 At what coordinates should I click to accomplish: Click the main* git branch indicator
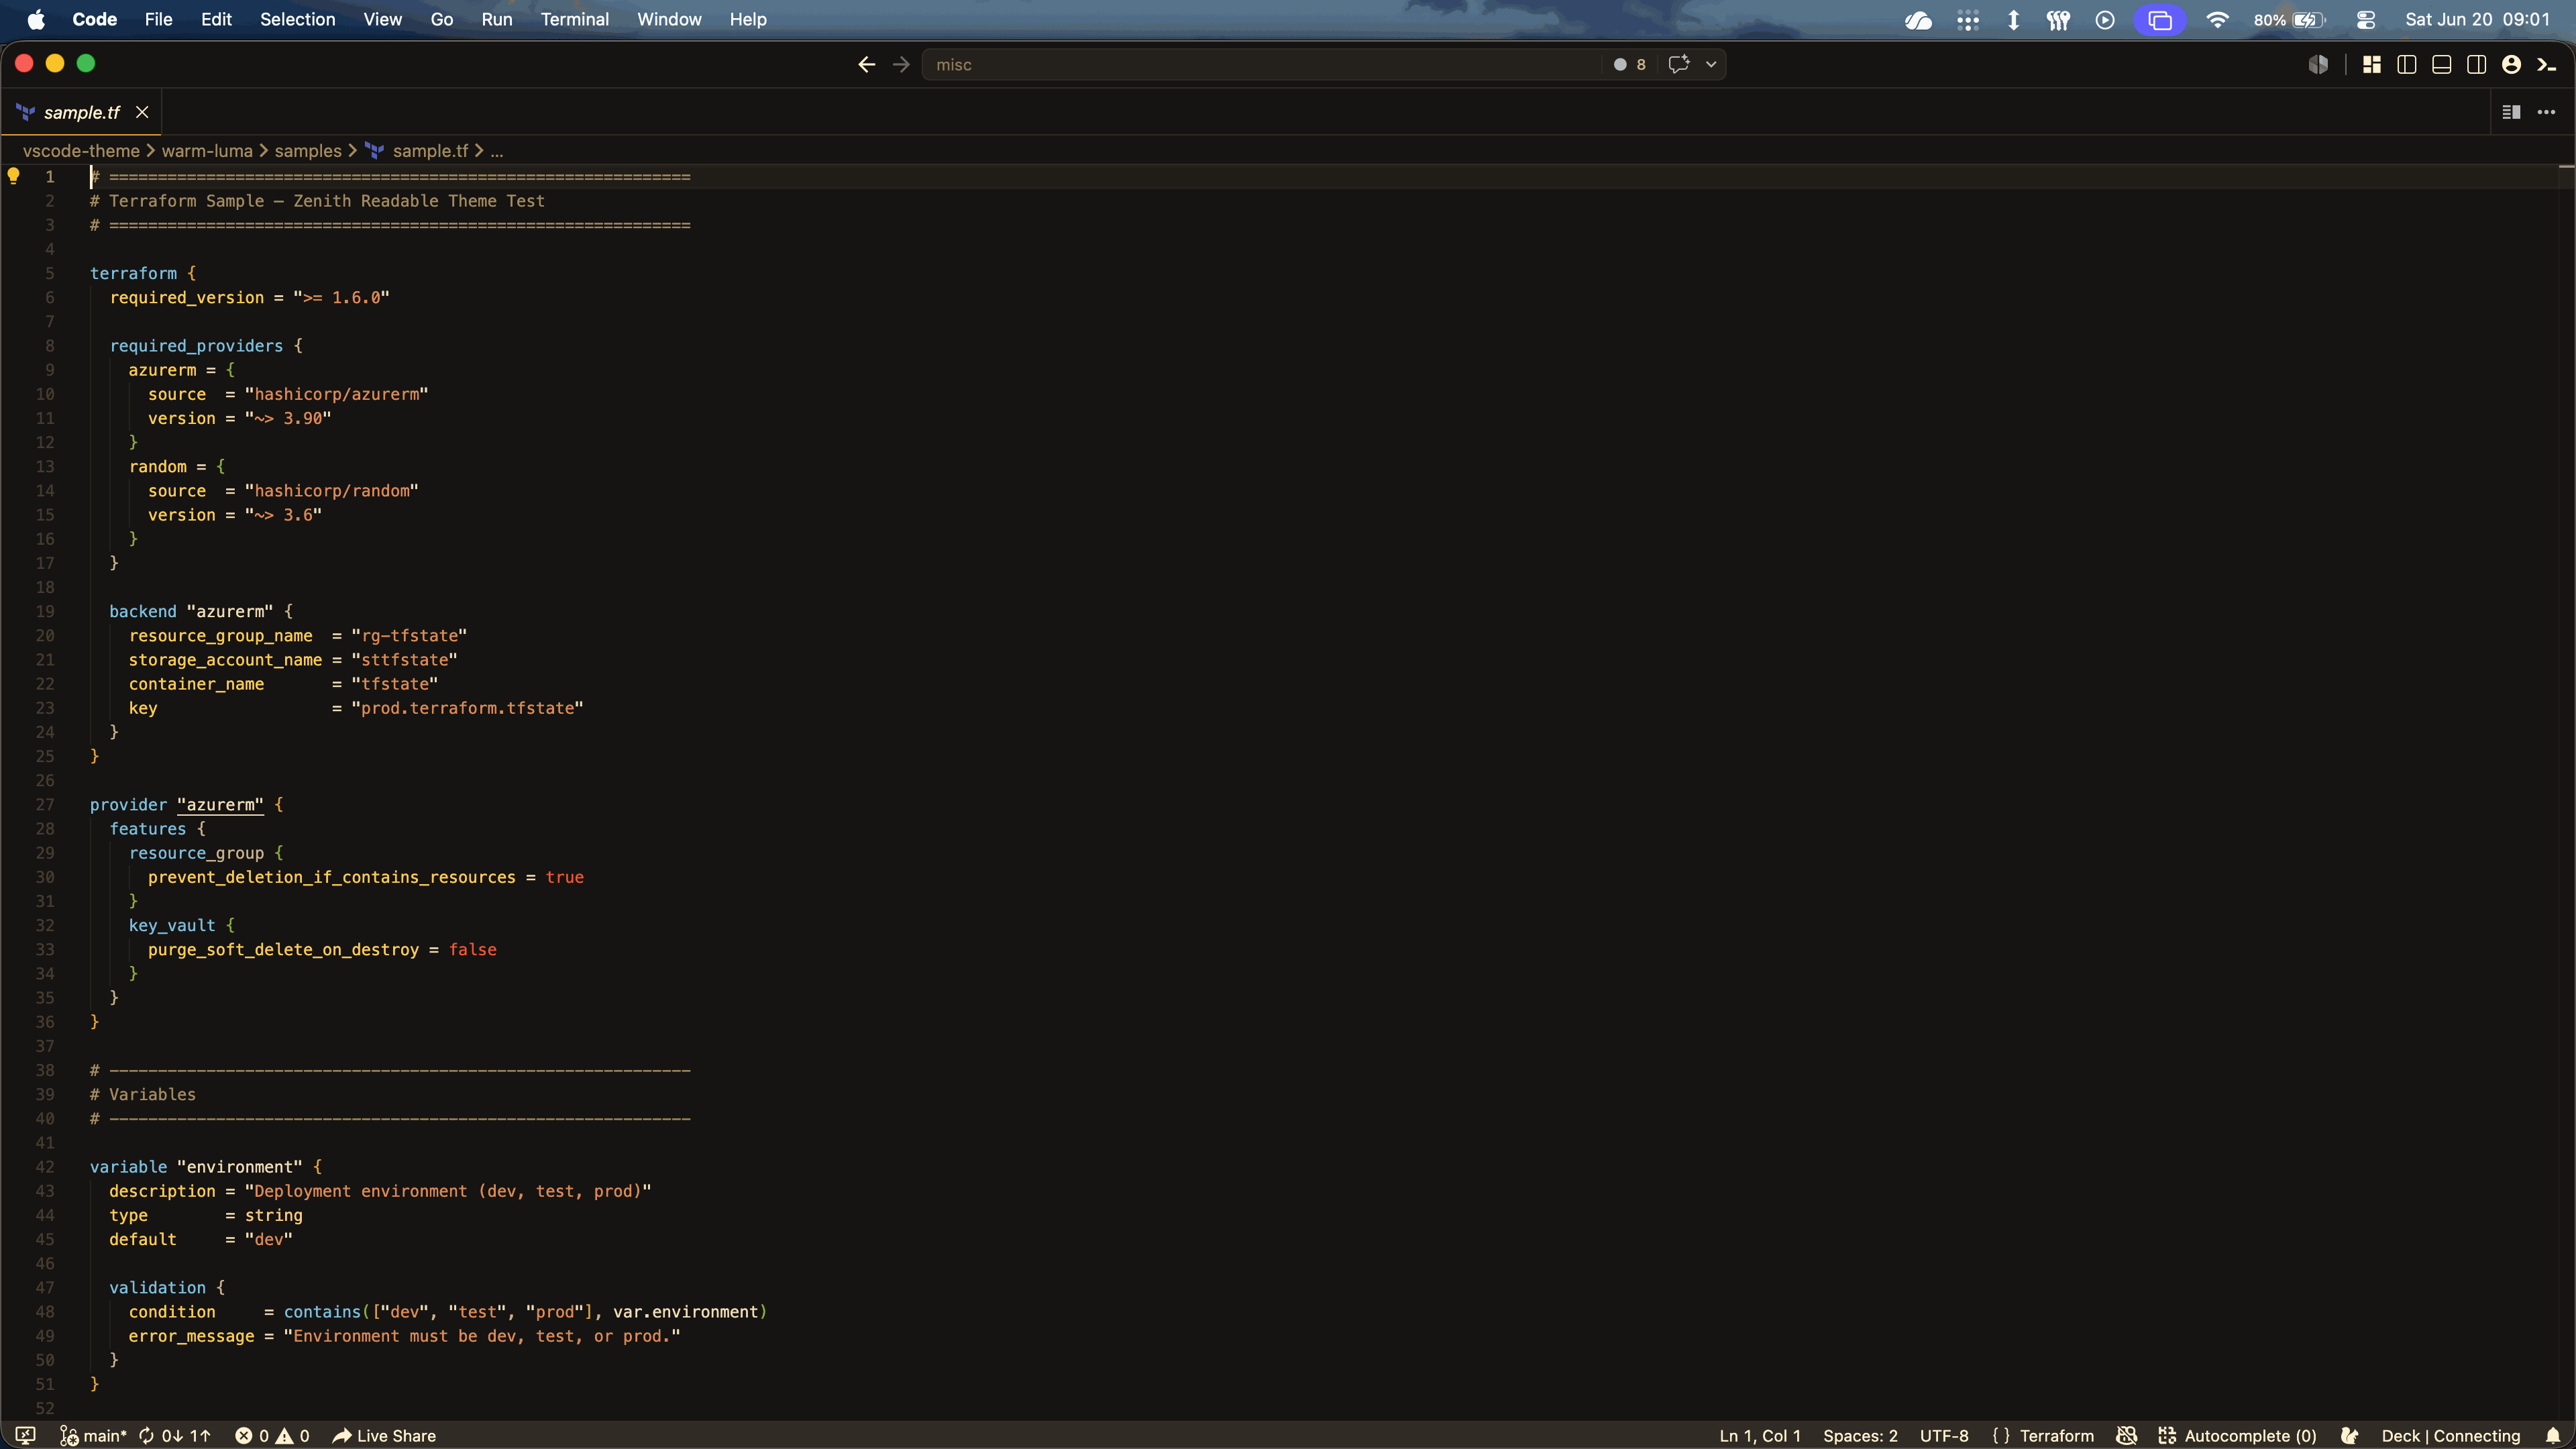pos(94,1435)
